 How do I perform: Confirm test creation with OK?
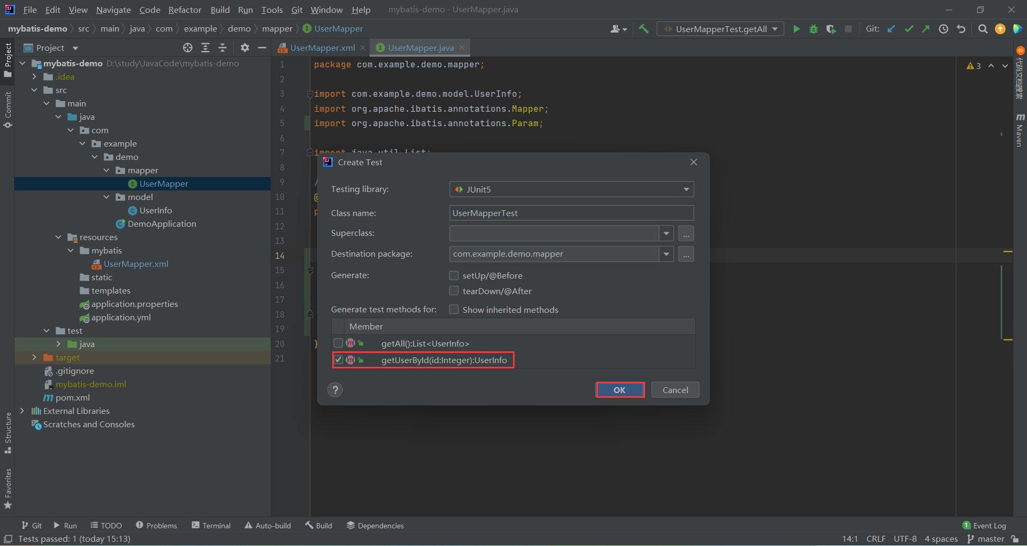[620, 390]
